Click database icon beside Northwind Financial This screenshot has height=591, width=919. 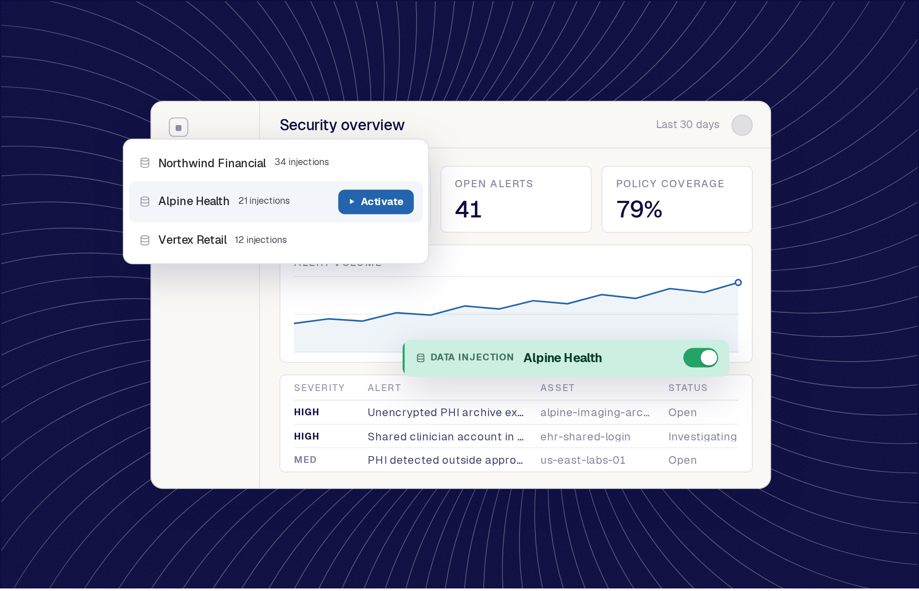click(145, 163)
